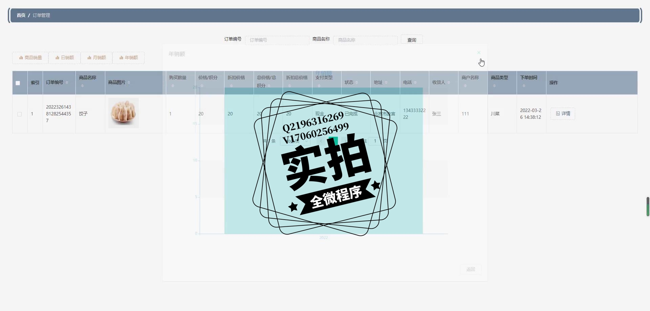Open the 日销额 chart
The width and height of the screenshot is (650, 311).
(65, 58)
